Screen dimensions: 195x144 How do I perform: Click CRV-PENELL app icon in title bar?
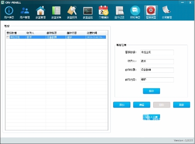coord(3,2)
